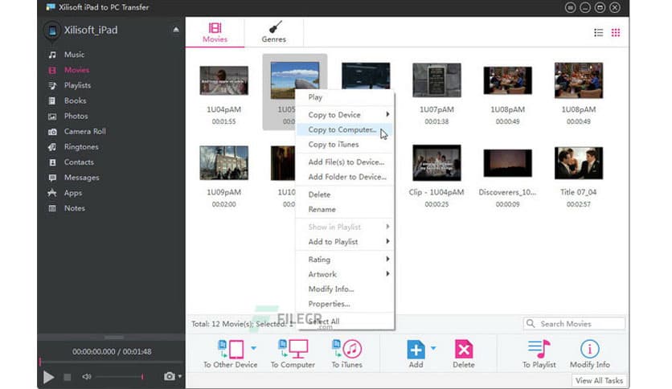Eject the Xilisoft_iPad device

[x=176, y=30]
